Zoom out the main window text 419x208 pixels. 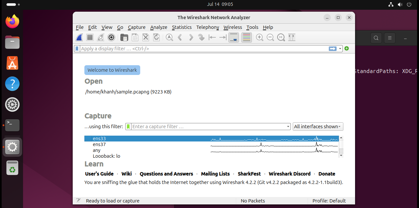[270, 38]
